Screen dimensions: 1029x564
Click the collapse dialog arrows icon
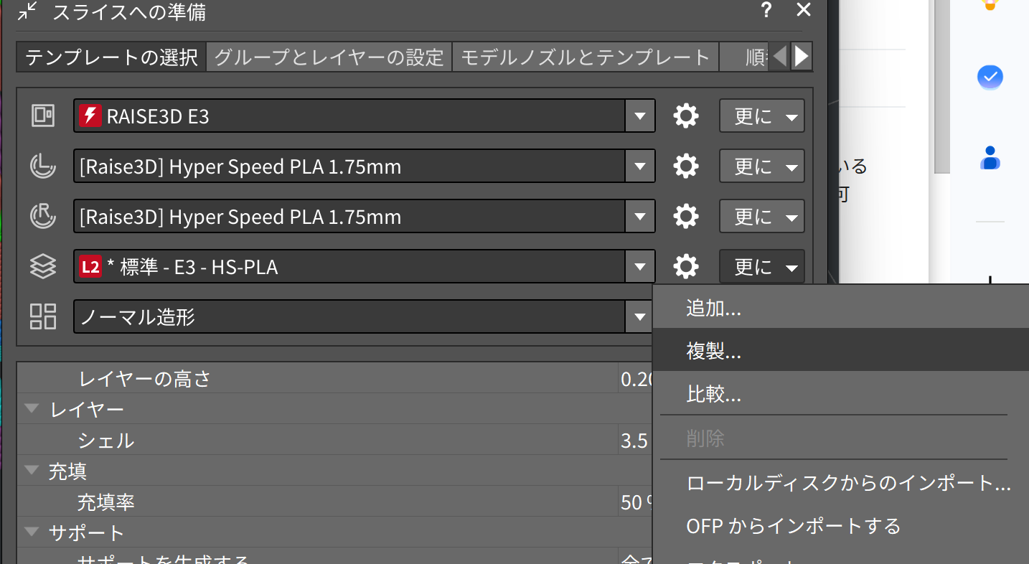tap(27, 11)
